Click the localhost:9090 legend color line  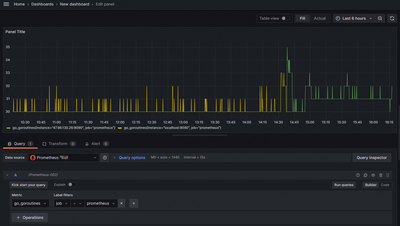point(120,128)
